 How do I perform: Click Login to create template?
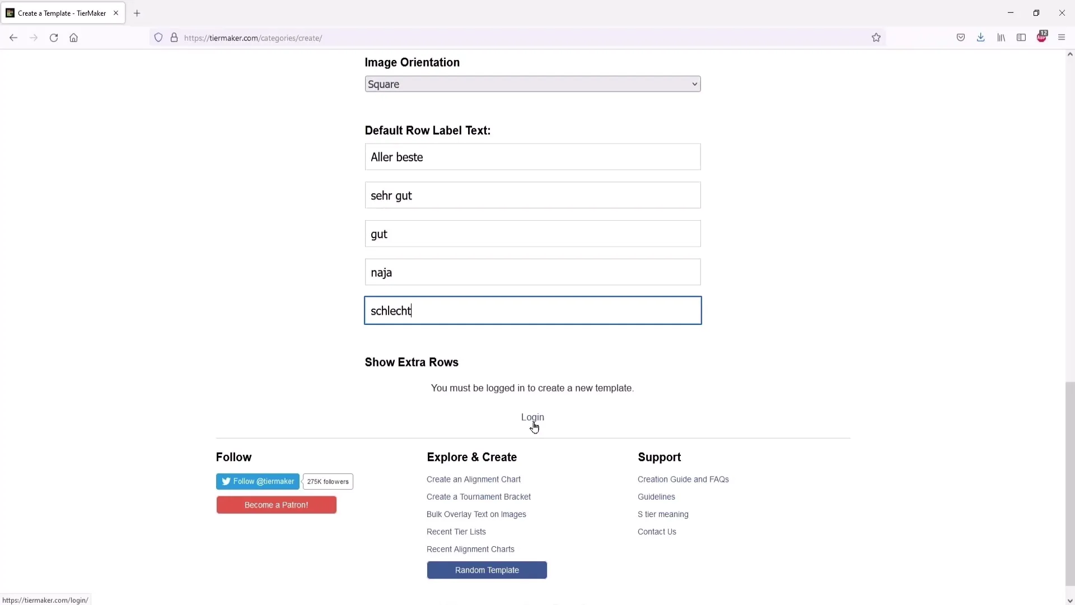tap(532, 417)
